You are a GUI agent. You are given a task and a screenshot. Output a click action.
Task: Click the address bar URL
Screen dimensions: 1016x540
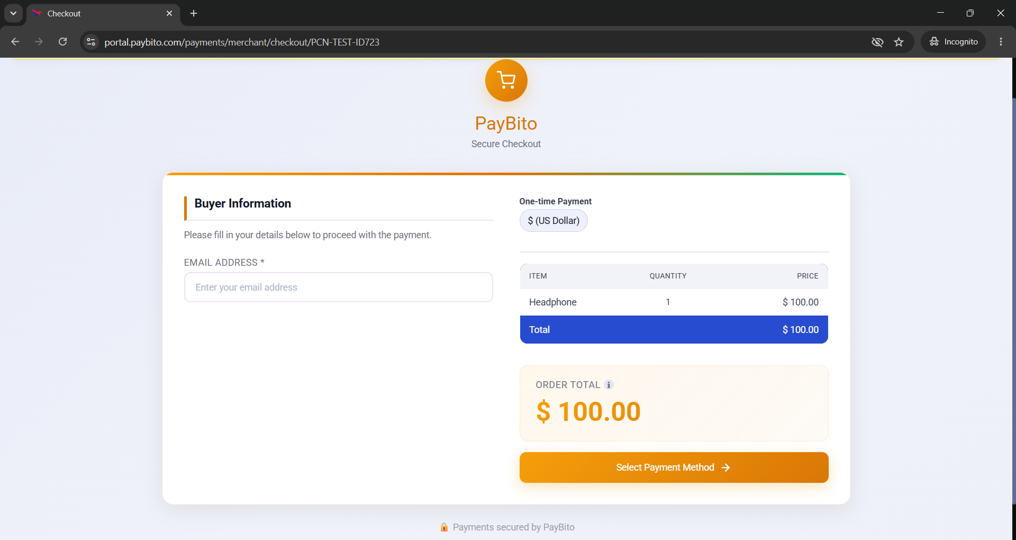242,42
